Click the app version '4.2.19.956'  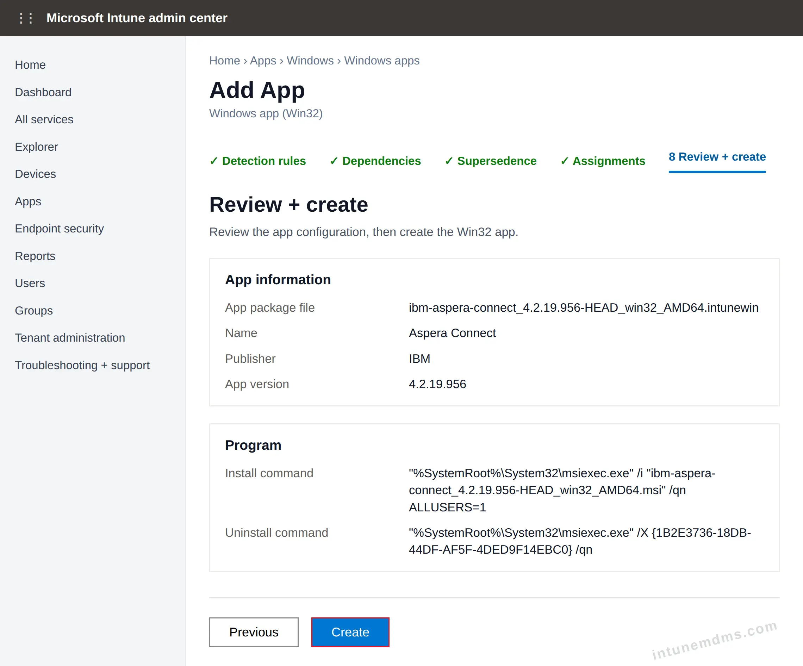pyautogui.click(x=437, y=384)
